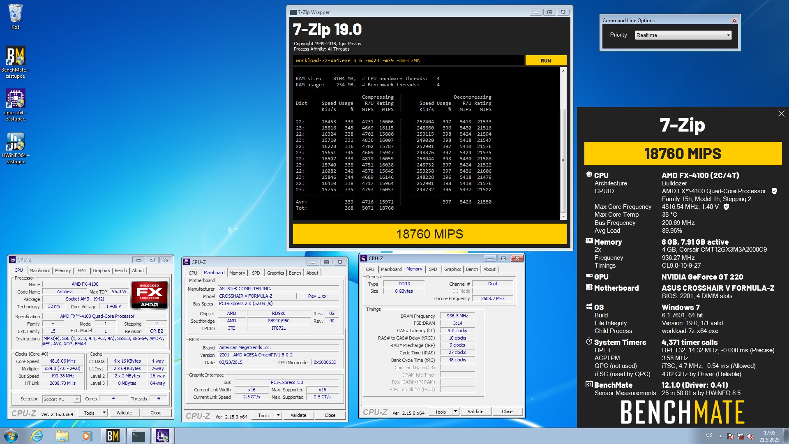Open the Priority Realtime dropdown

683,35
